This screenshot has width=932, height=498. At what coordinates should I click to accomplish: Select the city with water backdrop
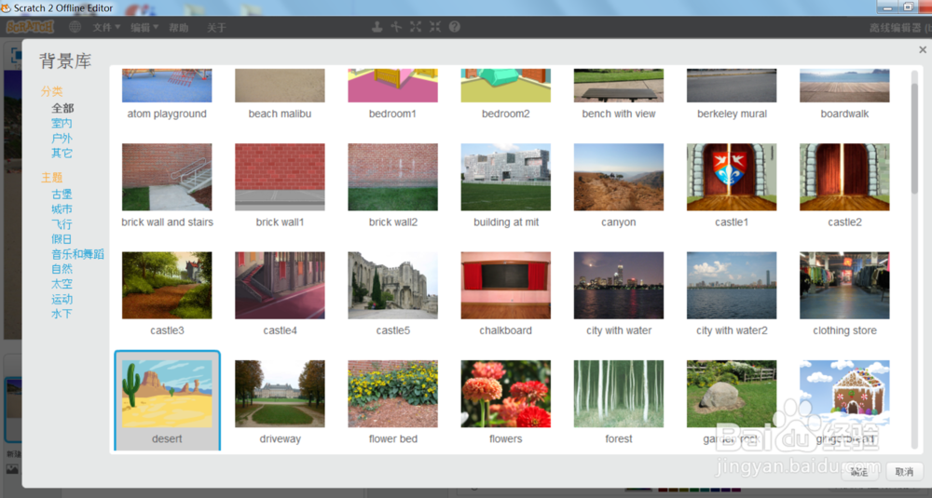pyautogui.click(x=619, y=293)
